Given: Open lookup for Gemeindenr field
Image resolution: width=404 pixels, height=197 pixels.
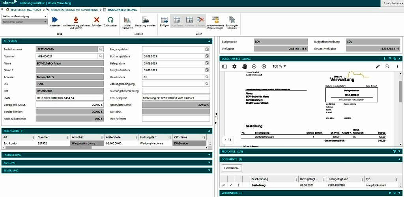Looking at the screenshot, I should (207, 77).
